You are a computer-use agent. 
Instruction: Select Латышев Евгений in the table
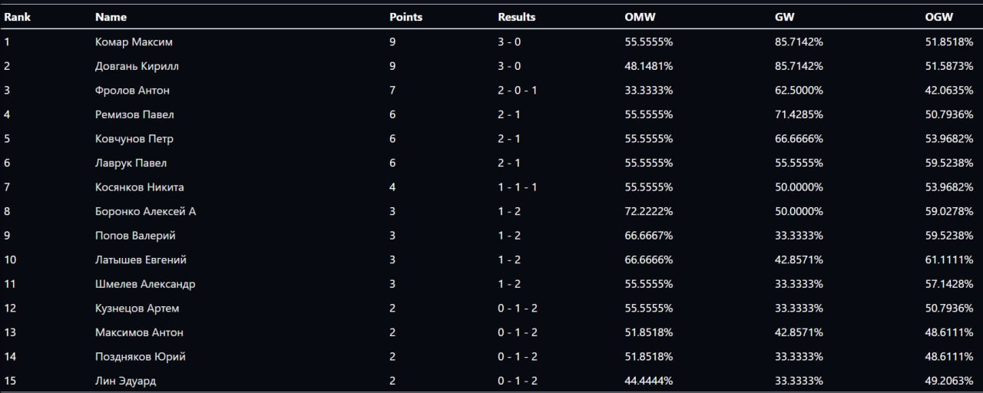(141, 259)
